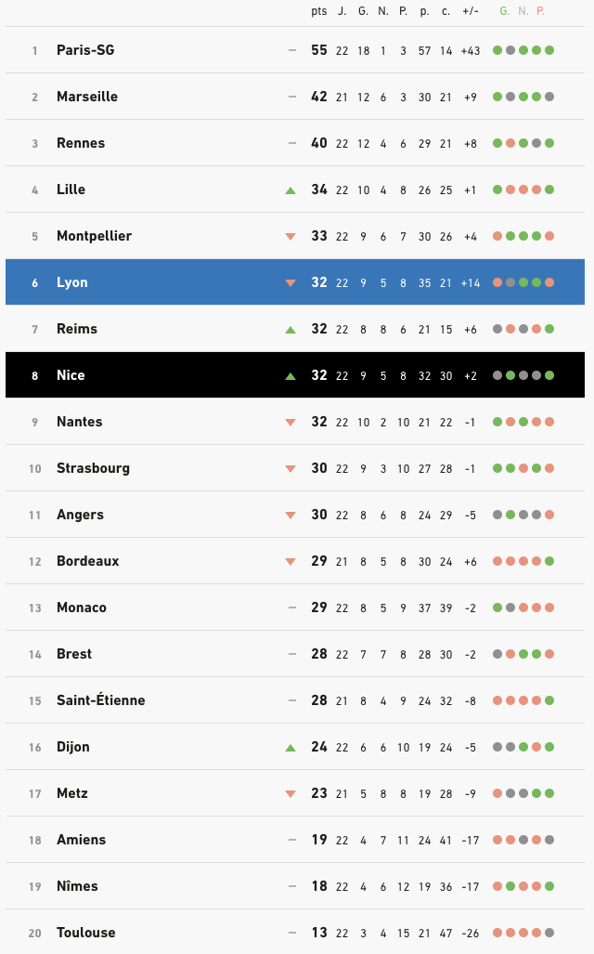594x954 pixels.
Task: Click Nice's green upward trend arrow
Action: point(291,376)
